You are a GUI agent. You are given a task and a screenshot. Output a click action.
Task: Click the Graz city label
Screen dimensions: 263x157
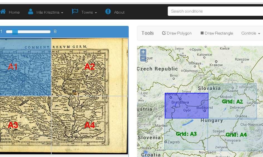pos(159,116)
